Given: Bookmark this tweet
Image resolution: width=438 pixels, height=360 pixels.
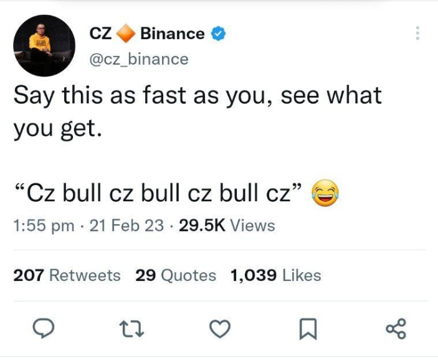Looking at the screenshot, I should pos(307,328).
